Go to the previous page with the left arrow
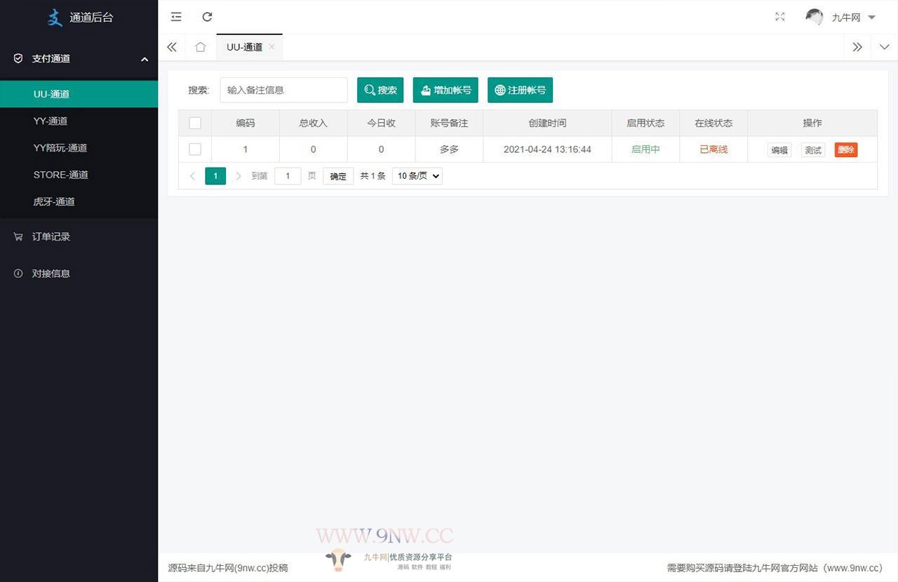The image size is (898, 582). (192, 176)
